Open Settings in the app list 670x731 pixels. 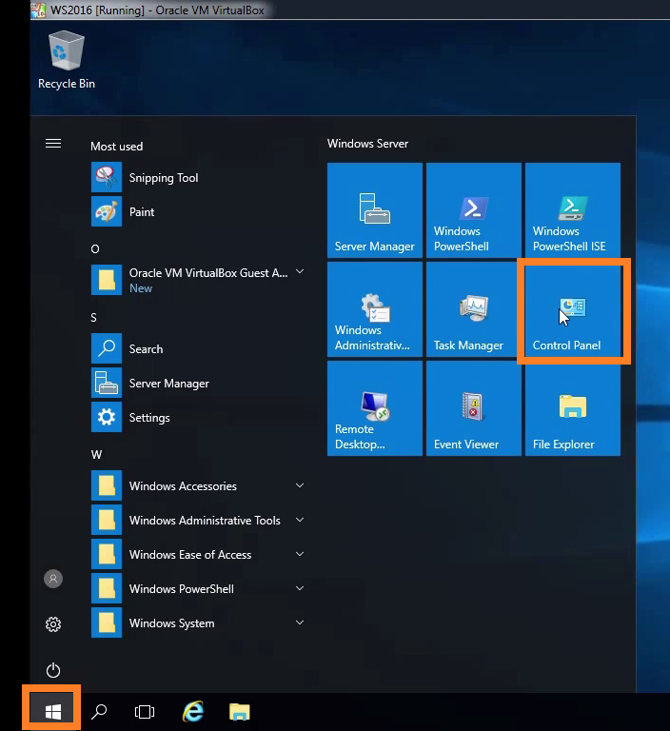point(198,417)
